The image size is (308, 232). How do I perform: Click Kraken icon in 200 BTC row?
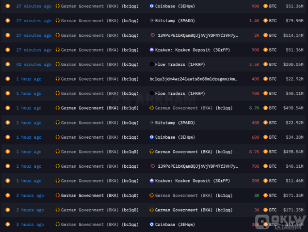pos(151,181)
